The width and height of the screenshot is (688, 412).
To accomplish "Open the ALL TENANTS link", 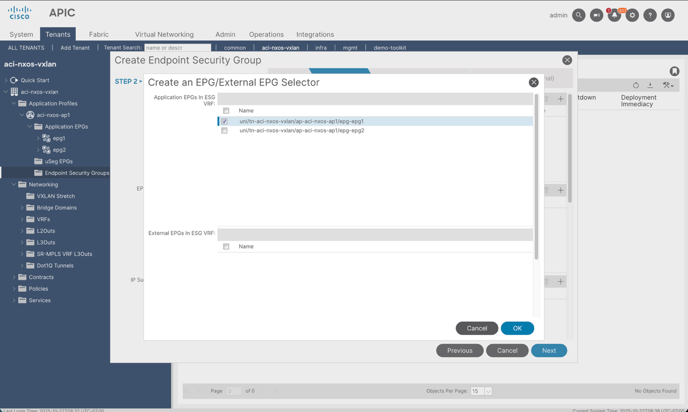I will click(x=26, y=48).
